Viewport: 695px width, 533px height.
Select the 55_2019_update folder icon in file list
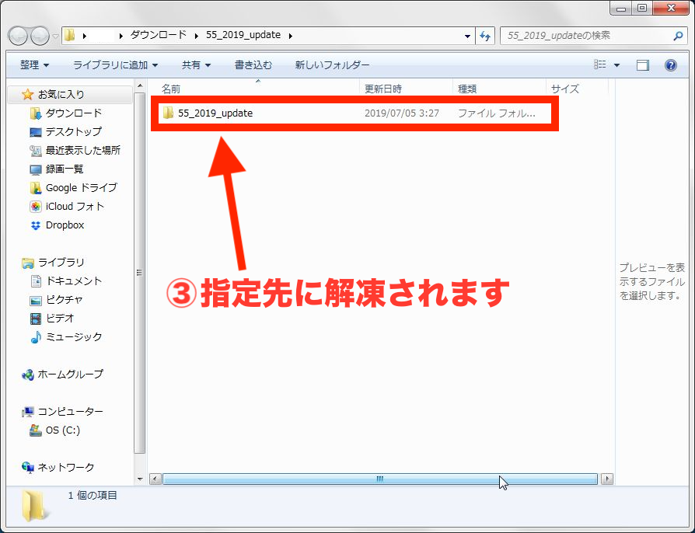click(168, 113)
